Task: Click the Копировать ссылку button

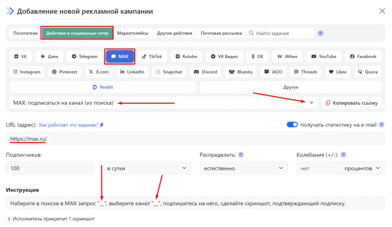Action: [351, 102]
